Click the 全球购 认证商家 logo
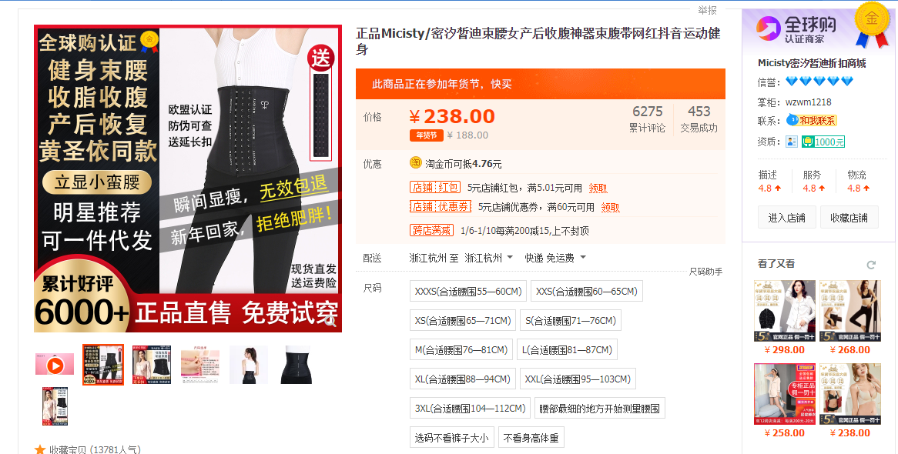The image size is (898, 454). [796, 28]
